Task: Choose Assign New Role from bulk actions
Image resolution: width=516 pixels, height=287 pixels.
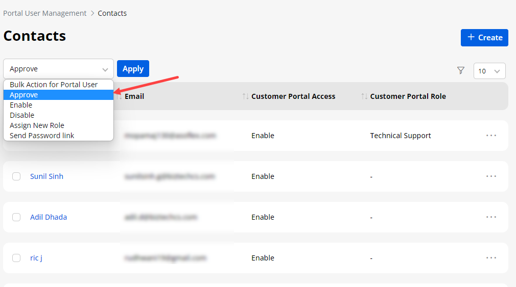Action: coord(37,125)
